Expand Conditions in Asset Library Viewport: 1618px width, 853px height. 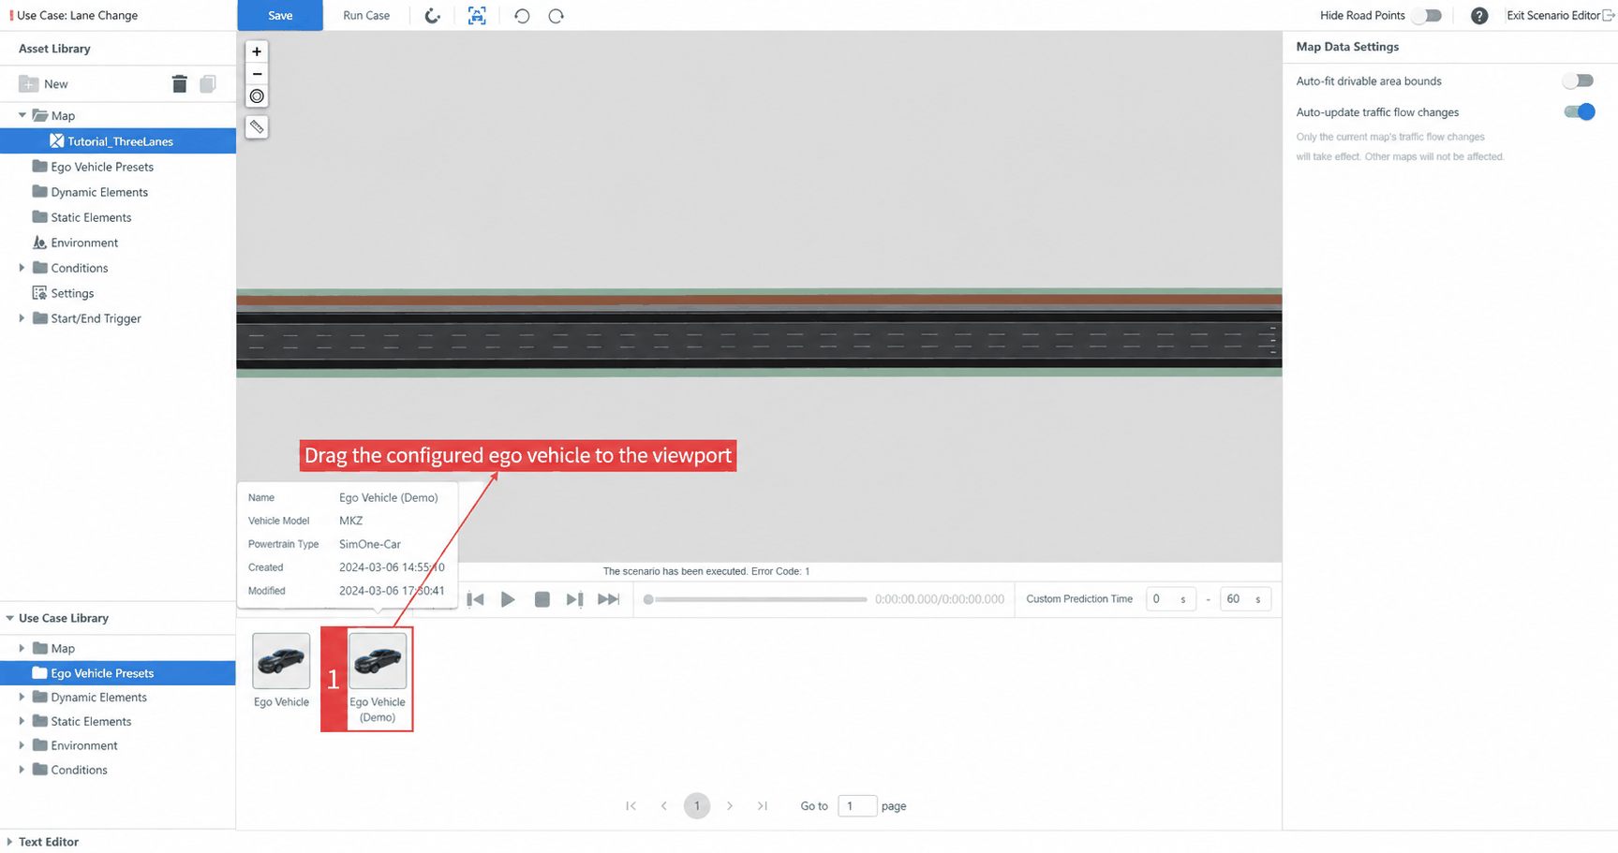pos(22,268)
